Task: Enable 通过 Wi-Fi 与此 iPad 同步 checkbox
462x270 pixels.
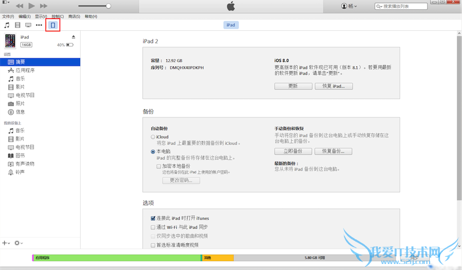Action: click(x=153, y=227)
